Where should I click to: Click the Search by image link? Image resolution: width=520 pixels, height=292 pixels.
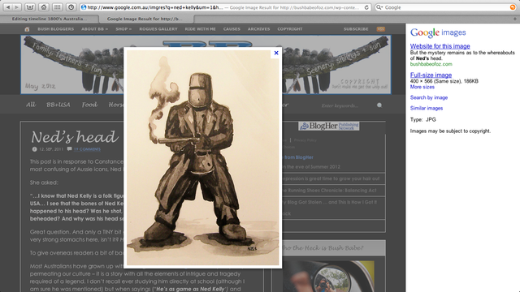pos(429,97)
